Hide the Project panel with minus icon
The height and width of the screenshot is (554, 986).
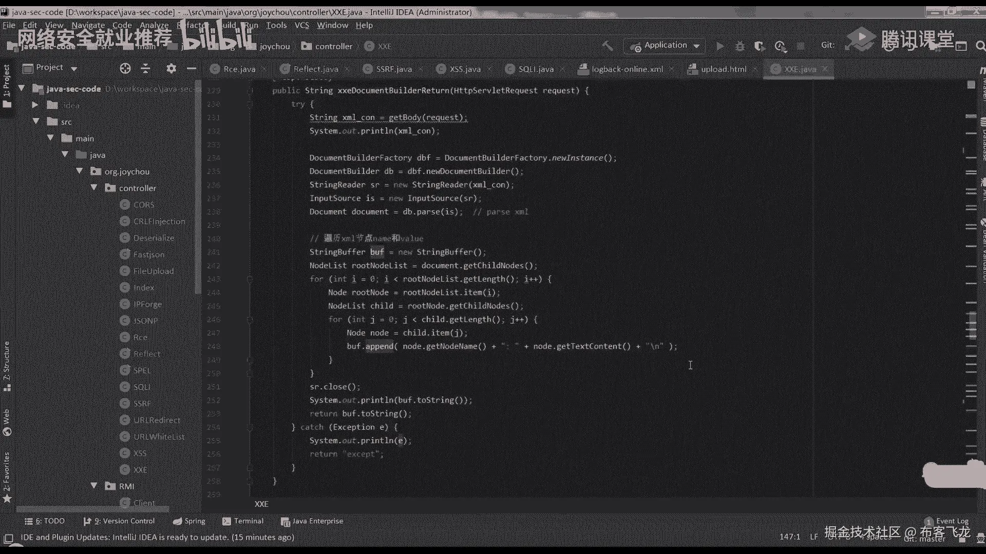(x=192, y=68)
